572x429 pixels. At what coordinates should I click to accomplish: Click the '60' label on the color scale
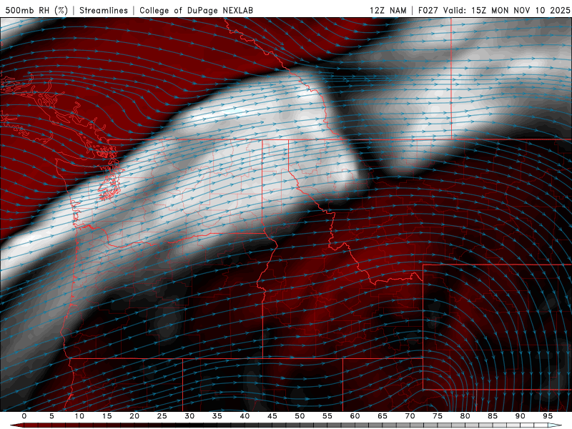(x=355, y=416)
